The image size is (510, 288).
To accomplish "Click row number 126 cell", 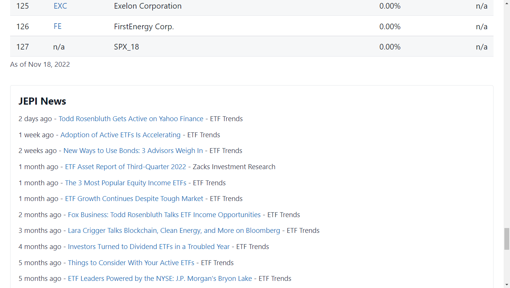I will pos(22,27).
